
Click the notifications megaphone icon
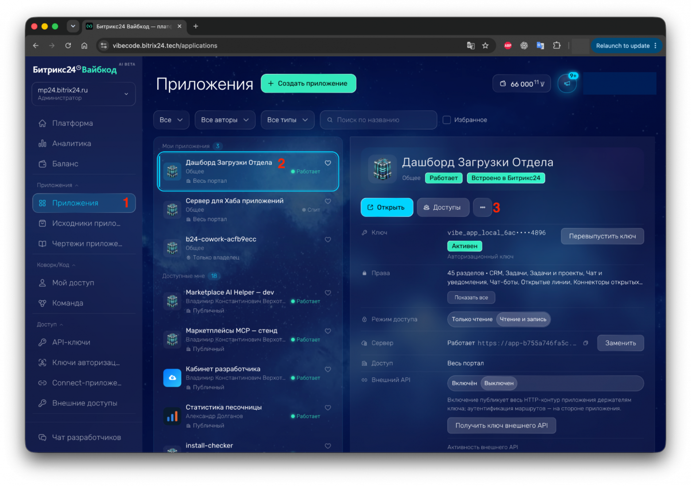point(567,83)
